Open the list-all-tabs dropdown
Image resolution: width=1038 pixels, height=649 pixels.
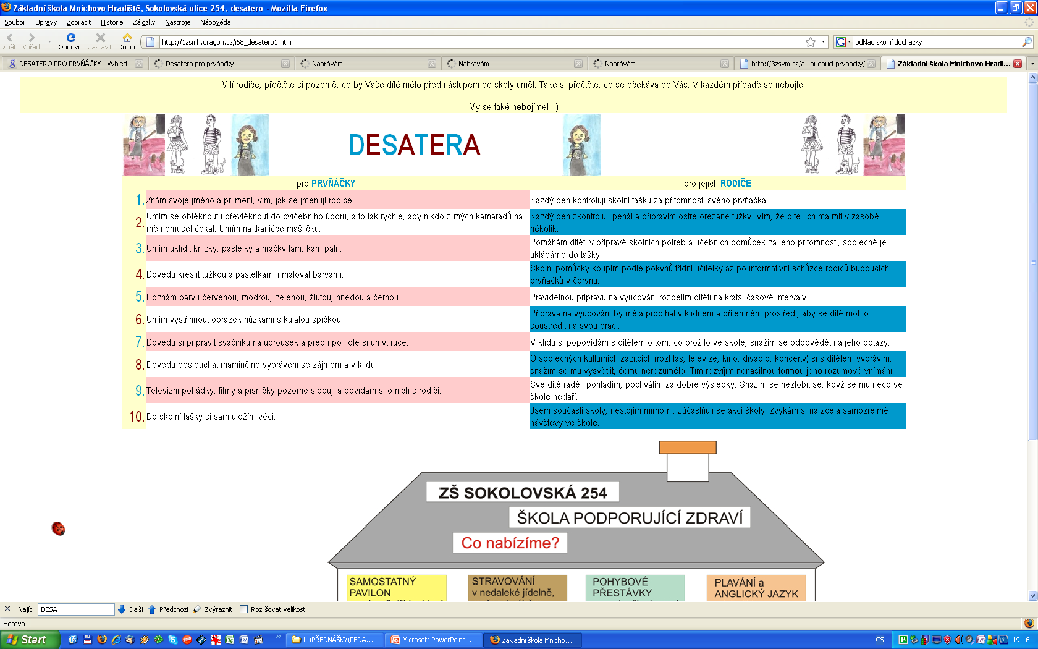click(1032, 63)
